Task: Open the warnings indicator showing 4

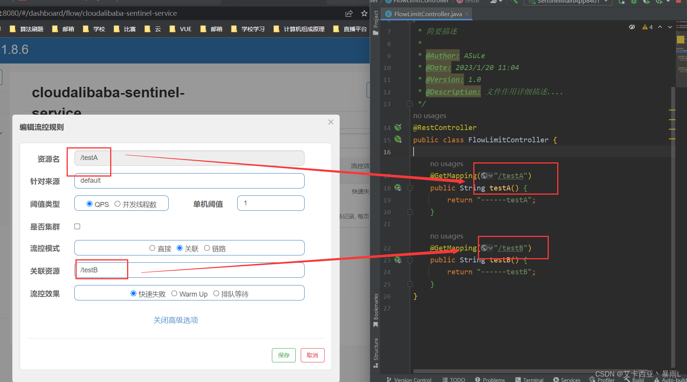Action: pyautogui.click(x=648, y=27)
